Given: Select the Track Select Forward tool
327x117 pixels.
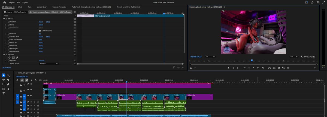Looking at the screenshot, I should tap(8, 75).
